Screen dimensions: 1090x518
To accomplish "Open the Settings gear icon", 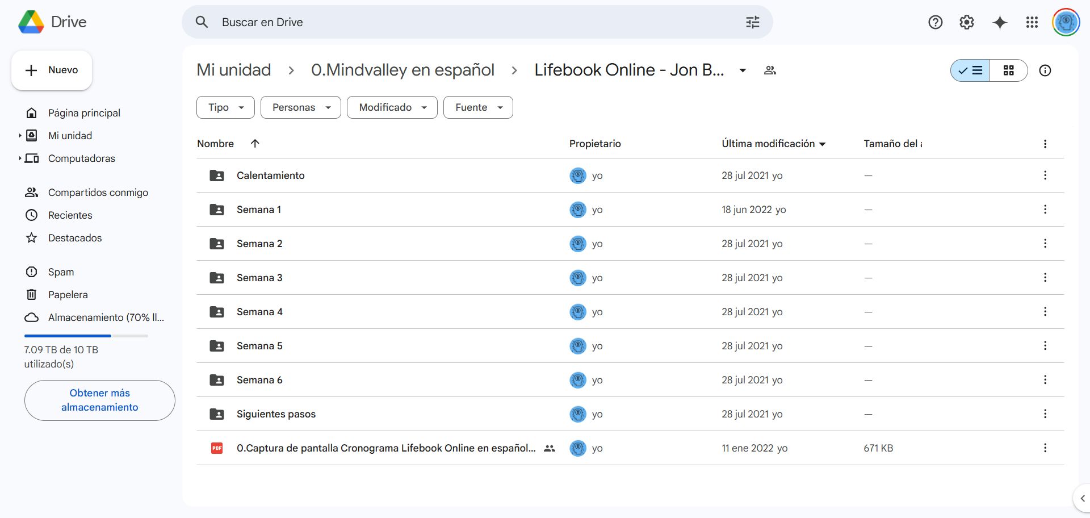I will point(966,22).
